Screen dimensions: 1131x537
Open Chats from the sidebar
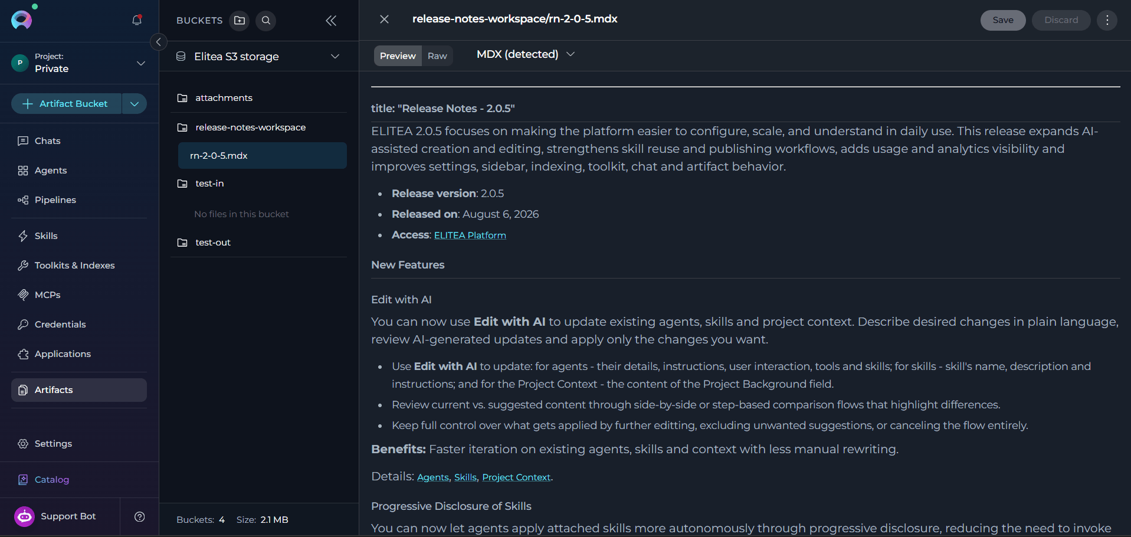79,141
